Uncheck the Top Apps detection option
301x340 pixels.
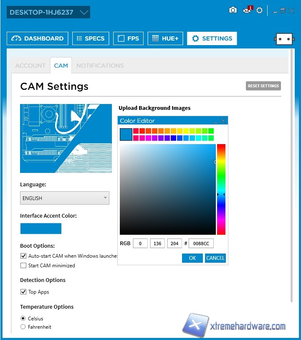[x=23, y=292]
